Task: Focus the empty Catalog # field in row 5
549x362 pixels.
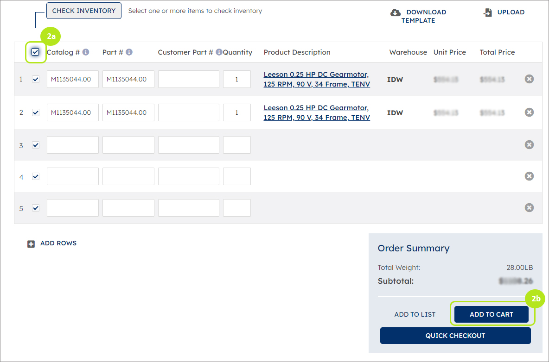Action: 73,208
